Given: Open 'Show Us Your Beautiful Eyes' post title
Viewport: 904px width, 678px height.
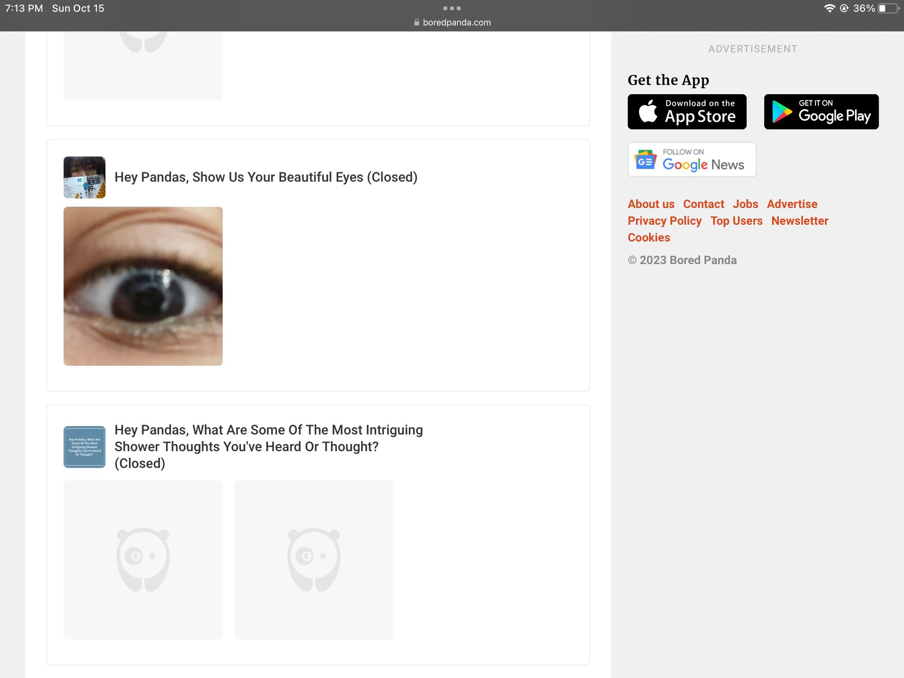Looking at the screenshot, I should tap(266, 177).
